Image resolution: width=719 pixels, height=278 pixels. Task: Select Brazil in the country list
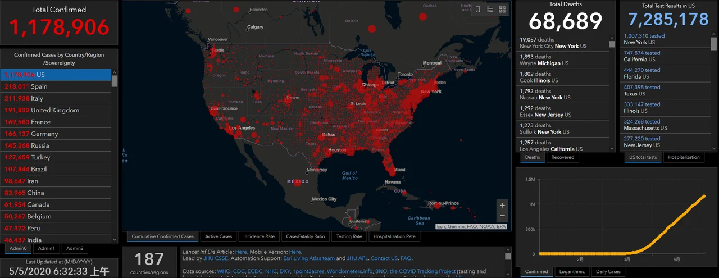pos(56,169)
